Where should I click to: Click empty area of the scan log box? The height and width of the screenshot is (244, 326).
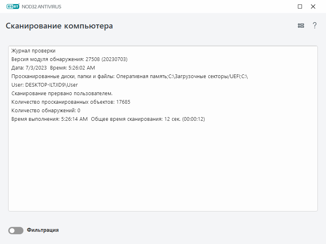tap(163, 171)
